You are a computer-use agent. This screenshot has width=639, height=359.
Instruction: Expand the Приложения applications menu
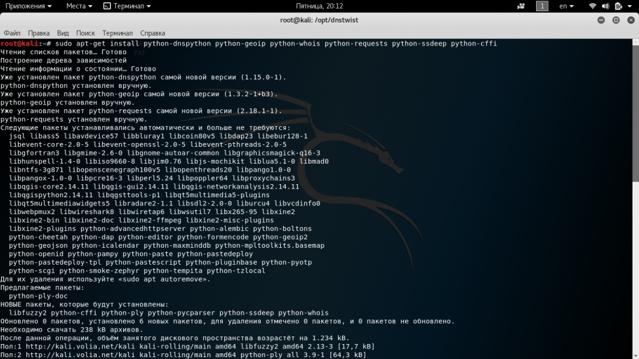pyautogui.click(x=29, y=6)
